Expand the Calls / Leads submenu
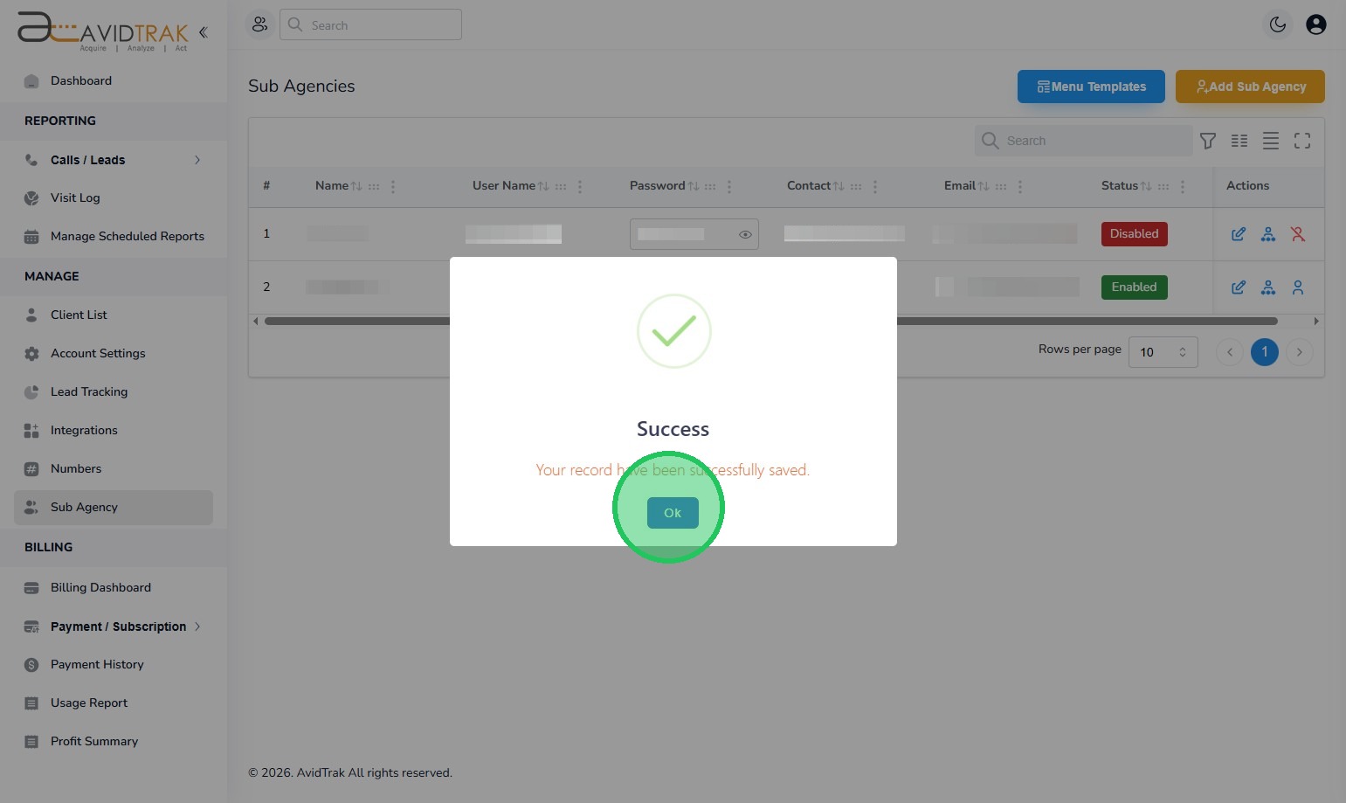This screenshot has width=1346, height=803. click(114, 160)
